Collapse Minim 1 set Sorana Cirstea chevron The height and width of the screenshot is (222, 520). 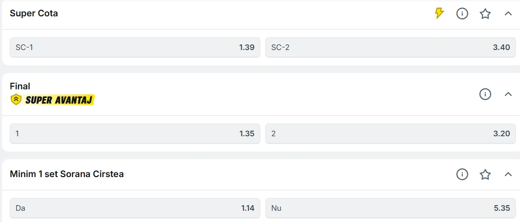[508, 175]
